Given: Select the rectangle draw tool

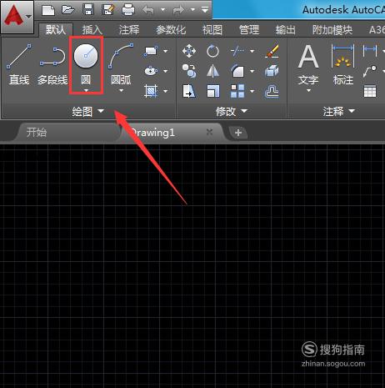Looking at the screenshot, I should coord(151,51).
